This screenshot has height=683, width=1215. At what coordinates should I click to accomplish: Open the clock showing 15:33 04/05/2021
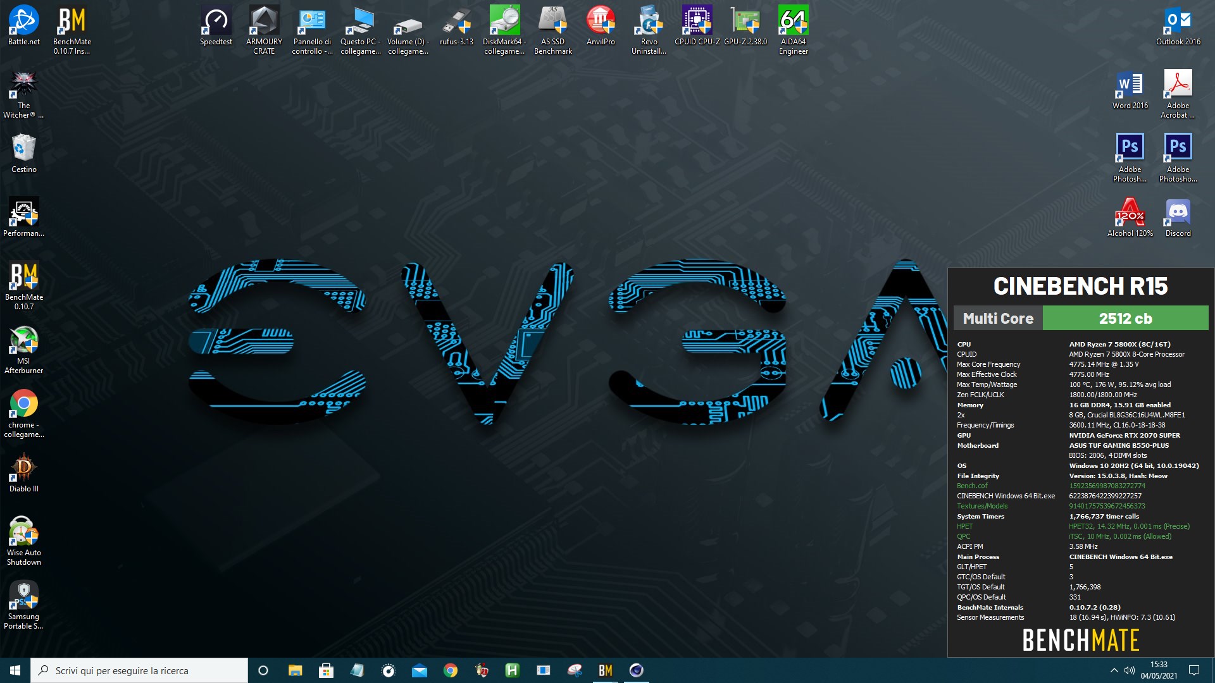[1159, 670]
